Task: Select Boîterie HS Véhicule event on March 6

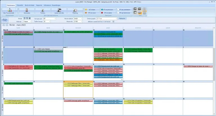Action: tap(19, 66)
